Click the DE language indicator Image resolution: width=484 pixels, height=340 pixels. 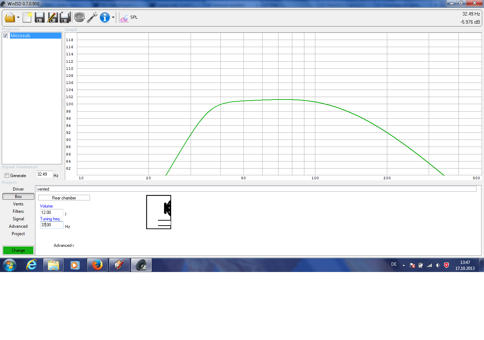[394, 264]
